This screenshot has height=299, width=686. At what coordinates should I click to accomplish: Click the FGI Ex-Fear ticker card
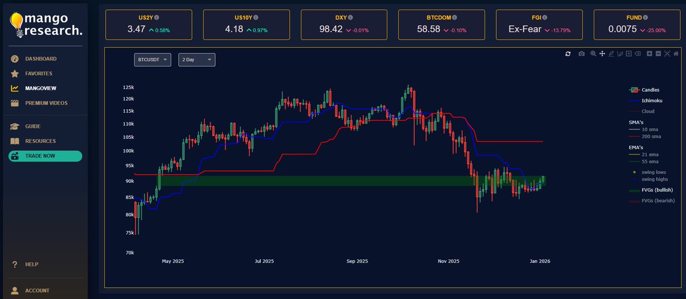pyautogui.click(x=539, y=24)
